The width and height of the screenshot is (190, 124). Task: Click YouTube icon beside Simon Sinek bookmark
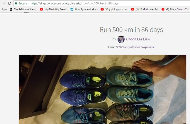coord(163,9)
